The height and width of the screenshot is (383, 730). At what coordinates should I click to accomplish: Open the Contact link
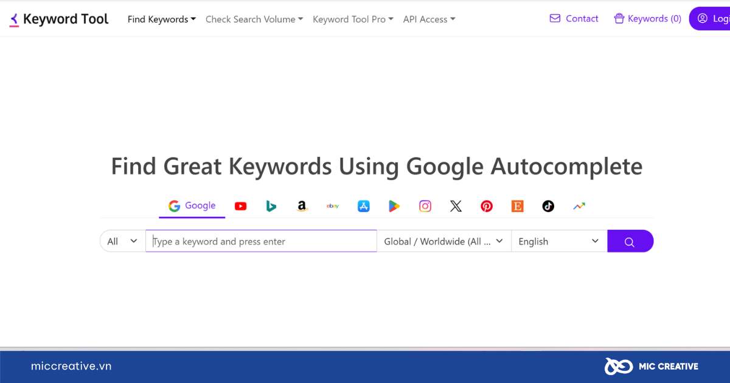pyautogui.click(x=574, y=19)
